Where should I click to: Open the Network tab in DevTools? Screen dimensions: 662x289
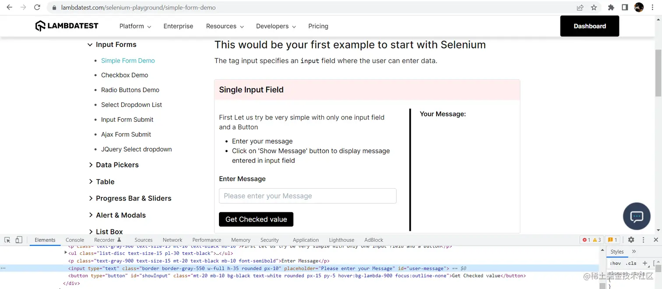(173, 240)
